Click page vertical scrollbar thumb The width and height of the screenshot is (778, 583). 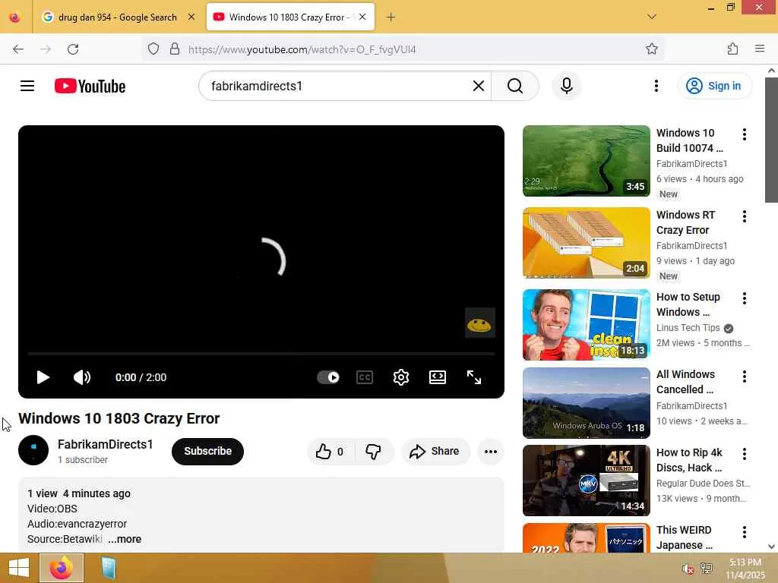pos(771,140)
